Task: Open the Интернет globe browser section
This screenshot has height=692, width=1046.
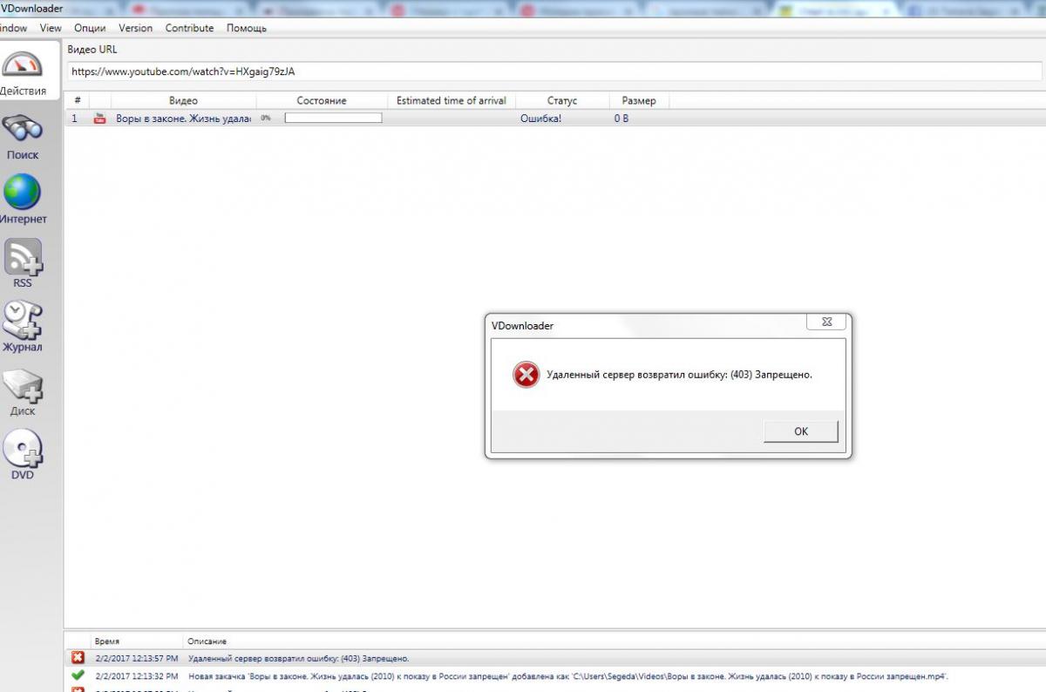Action: pyautogui.click(x=23, y=200)
